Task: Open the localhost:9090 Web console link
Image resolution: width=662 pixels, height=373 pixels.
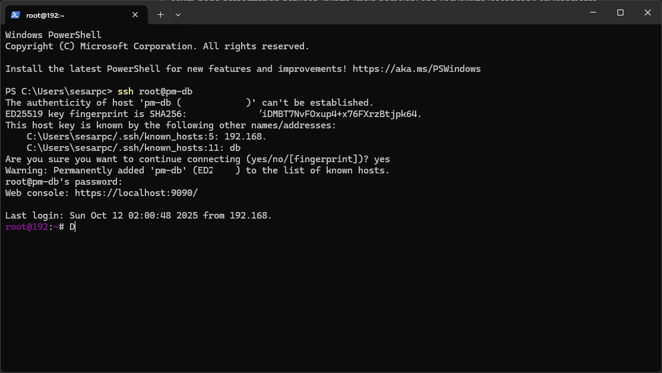Action: 135,192
